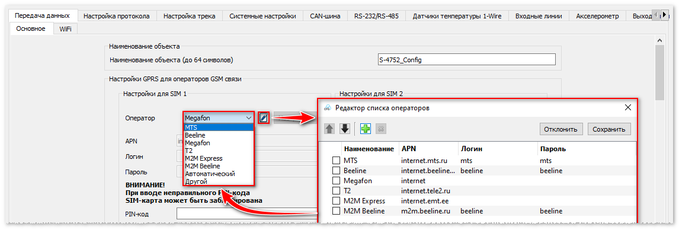The width and height of the screenshot is (679, 233).
Task: Open the operator list editor pencil icon
Action: click(264, 117)
